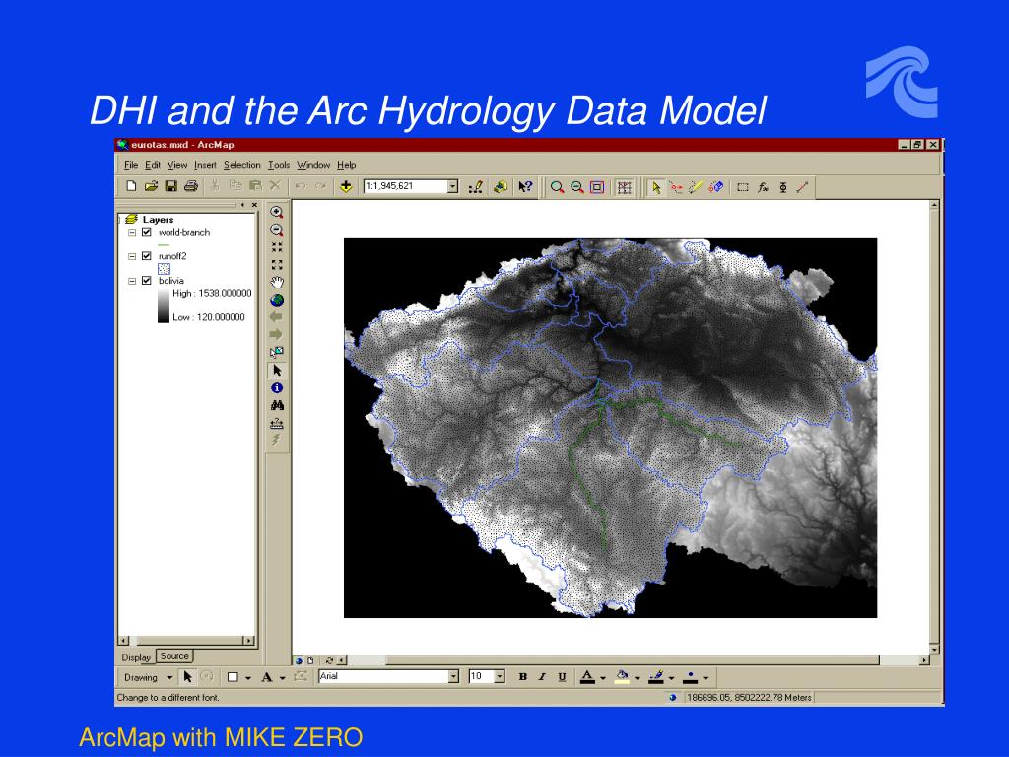
Task: Click the What's This help pointer icon
Action: (526, 186)
